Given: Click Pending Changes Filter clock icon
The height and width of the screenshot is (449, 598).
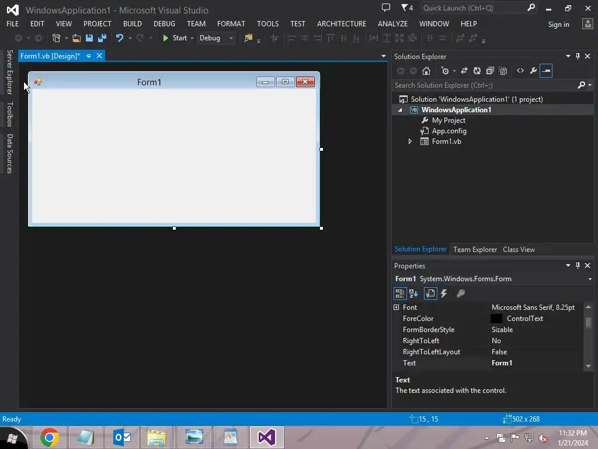Looking at the screenshot, I should [444, 71].
